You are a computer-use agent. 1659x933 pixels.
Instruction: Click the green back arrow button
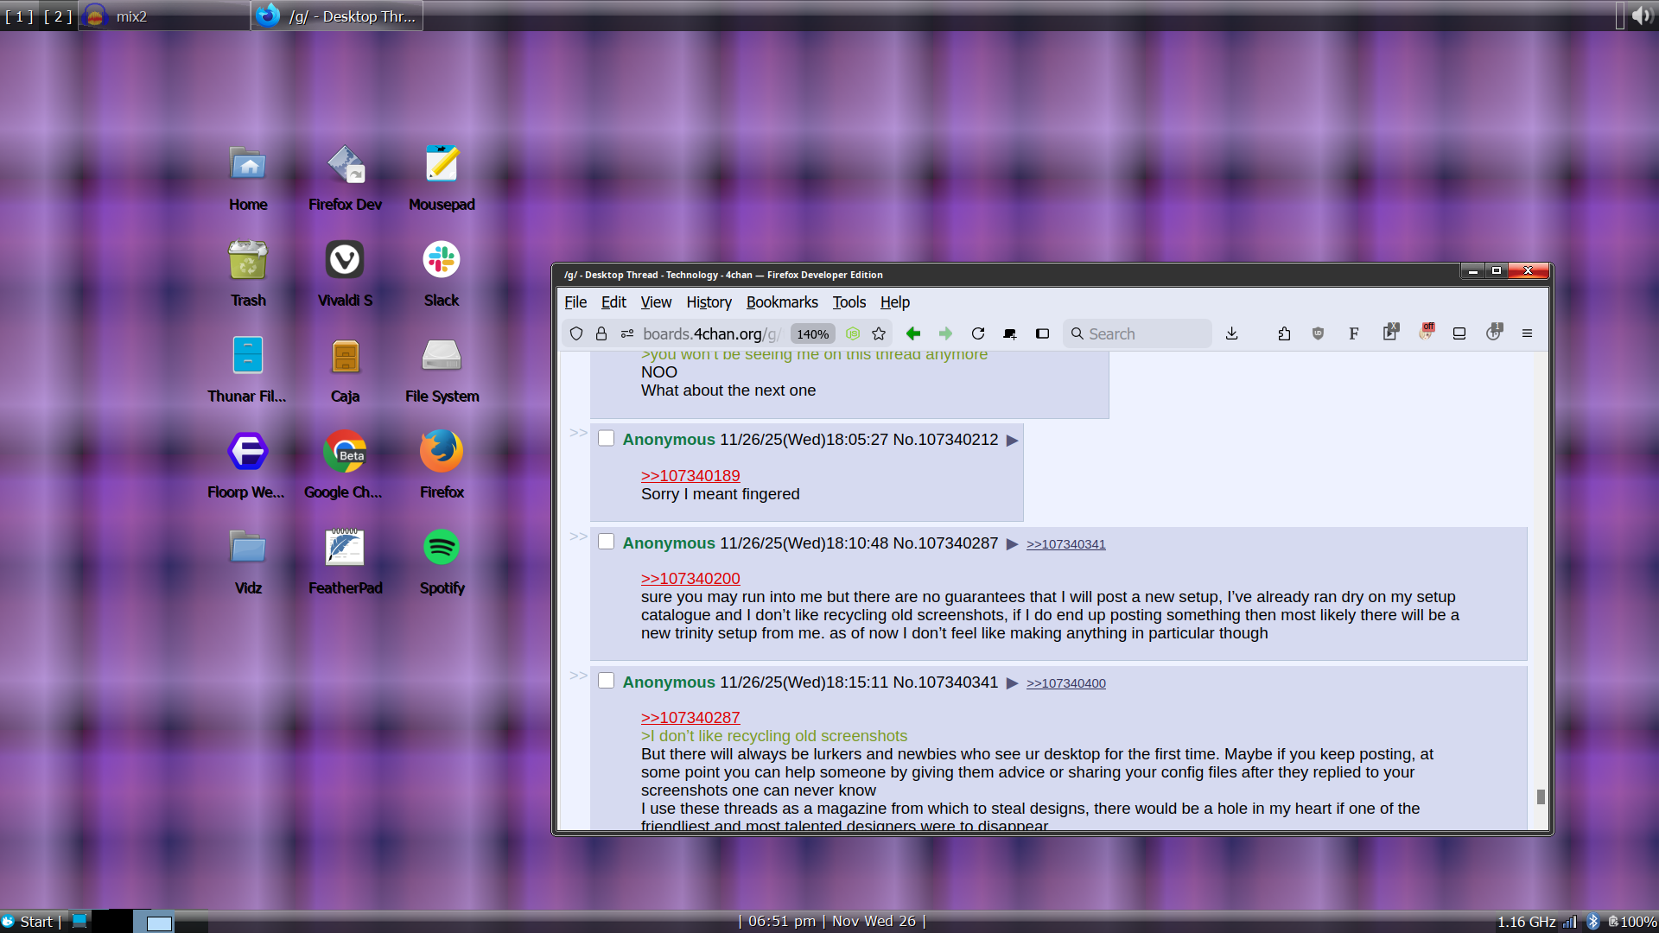point(913,333)
